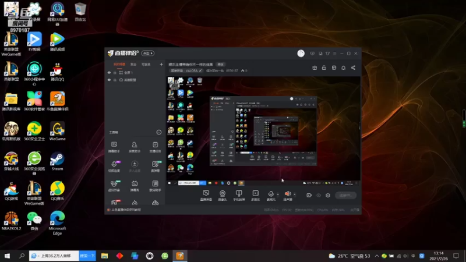The height and width of the screenshot is (262, 466).
Task: Mute the 麦克风 microphone
Action: (271, 194)
